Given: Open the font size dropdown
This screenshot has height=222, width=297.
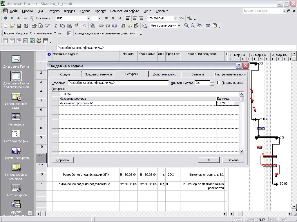Looking at the screenshot, I should pos(99,18).
